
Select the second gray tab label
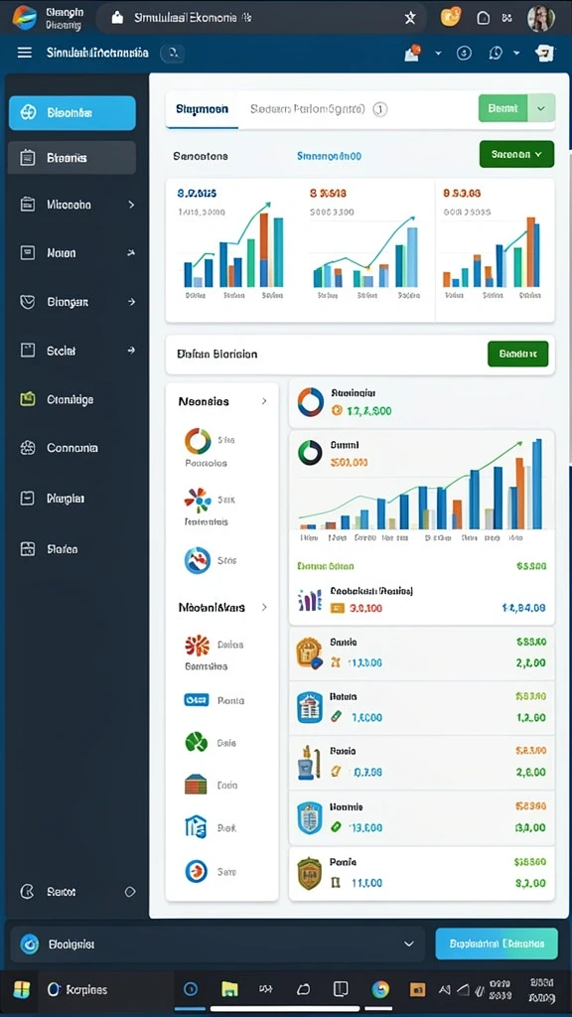click(x=308, y=109)
